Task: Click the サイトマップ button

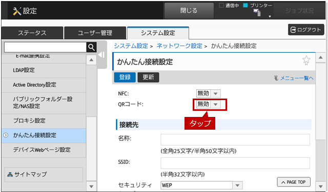Action: click(x=44, y=175)
